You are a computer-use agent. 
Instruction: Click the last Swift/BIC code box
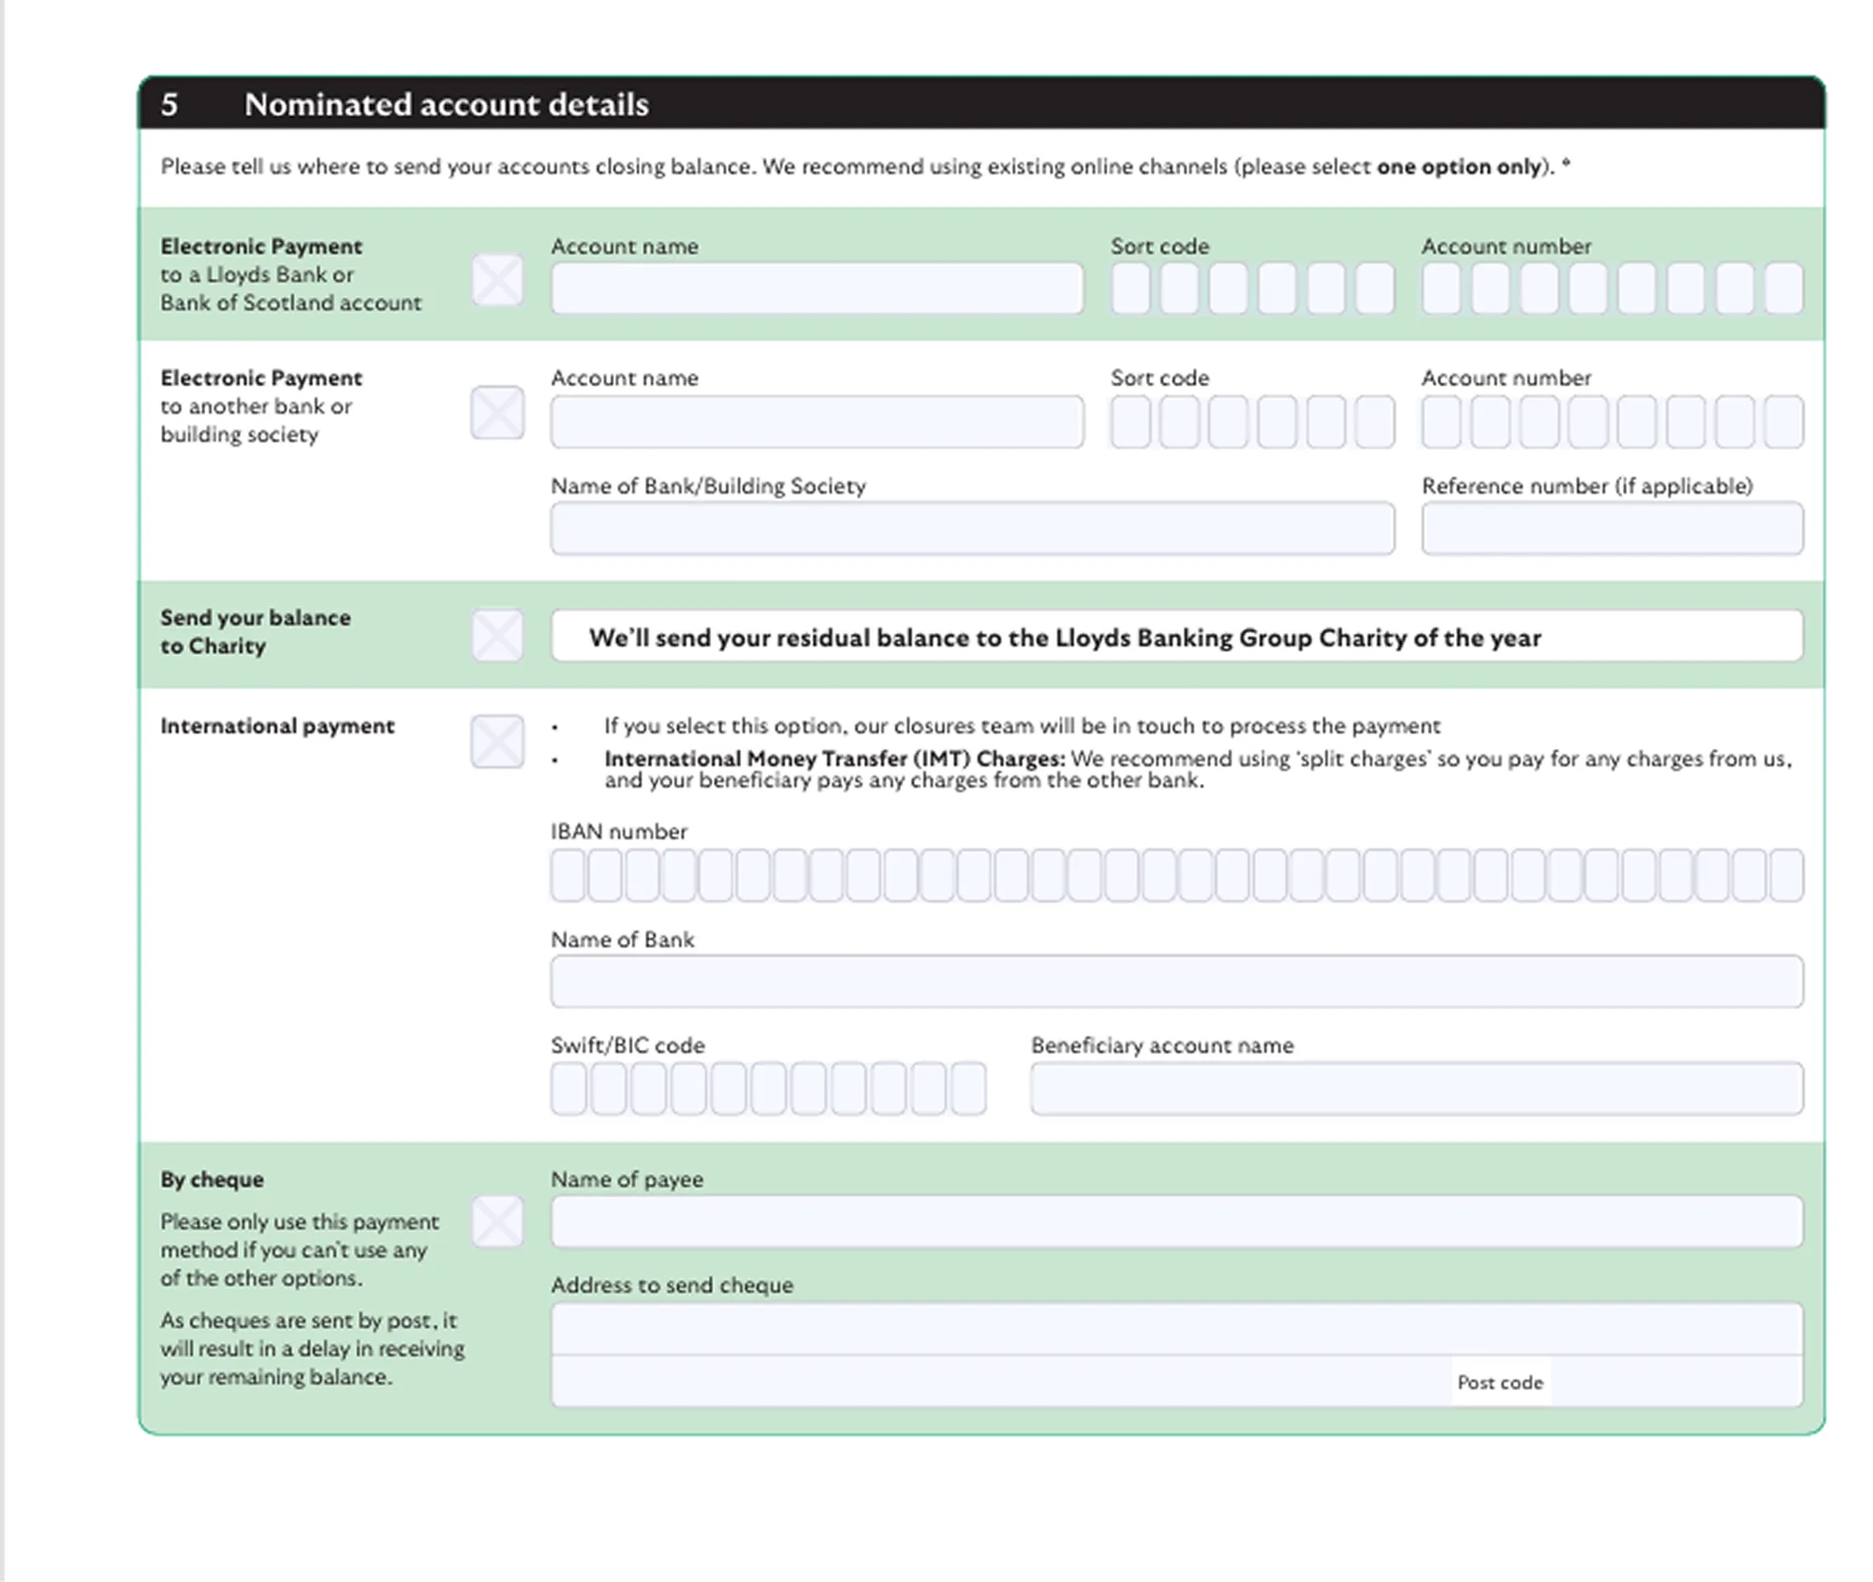click(968, 1088)
